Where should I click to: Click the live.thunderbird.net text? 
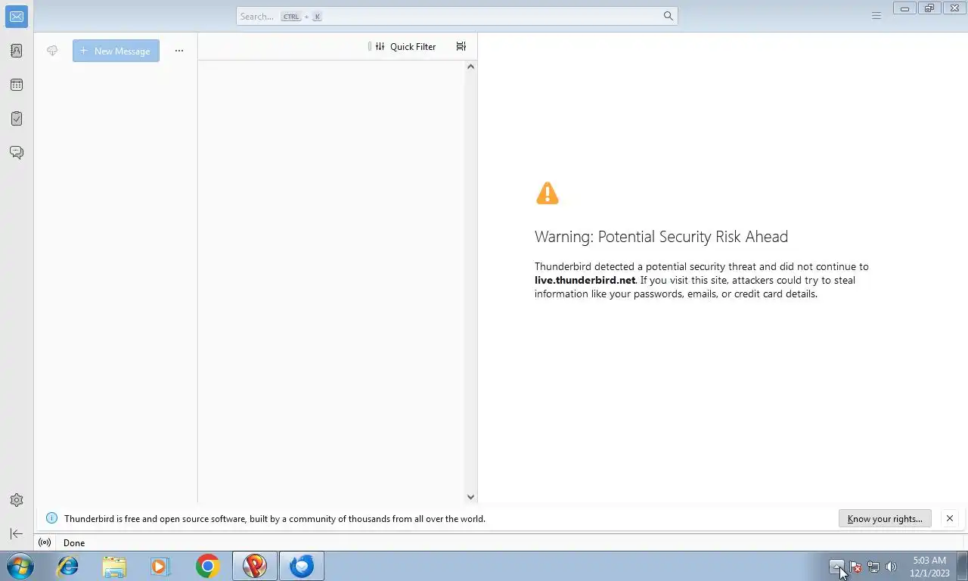click(x=585, y=280)
